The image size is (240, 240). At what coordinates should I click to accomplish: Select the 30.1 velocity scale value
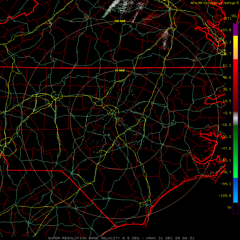point(227,89)
